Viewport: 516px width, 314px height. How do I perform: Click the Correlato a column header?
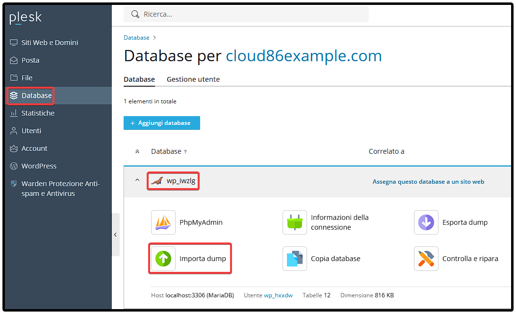click(x=387, y=151)
